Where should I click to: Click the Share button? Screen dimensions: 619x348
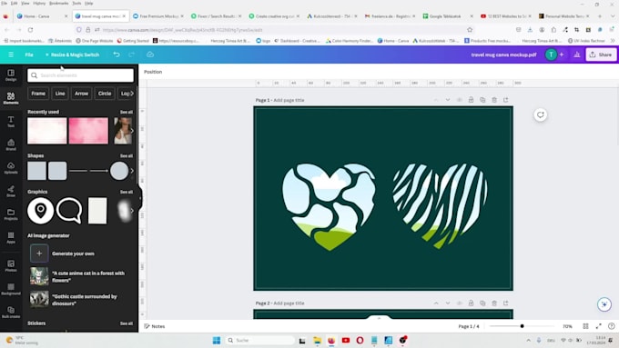(601, 55)
